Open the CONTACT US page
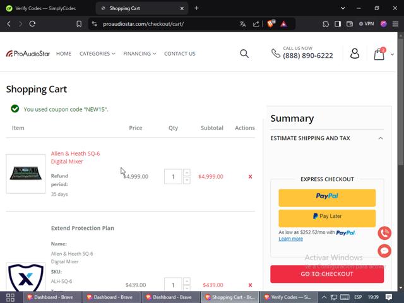Viewport: 404px width, 303px height. [180, 54]
